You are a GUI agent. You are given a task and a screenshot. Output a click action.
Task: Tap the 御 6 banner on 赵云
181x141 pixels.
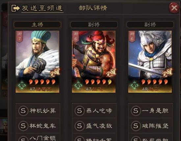coord(132,37)
